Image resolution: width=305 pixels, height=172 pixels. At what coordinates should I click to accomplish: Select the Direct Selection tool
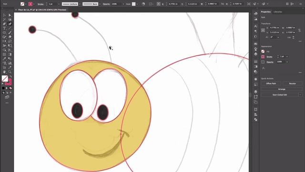point(10,15)
